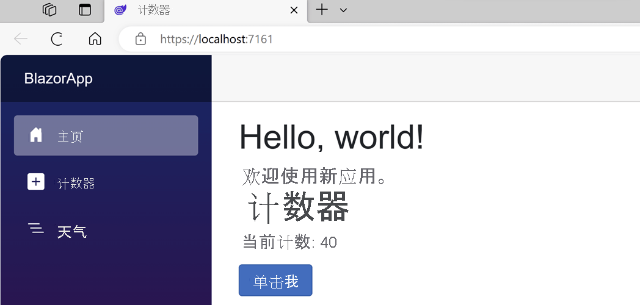
Task: Click the 计数器 page heading
Action: coord(299,207)
